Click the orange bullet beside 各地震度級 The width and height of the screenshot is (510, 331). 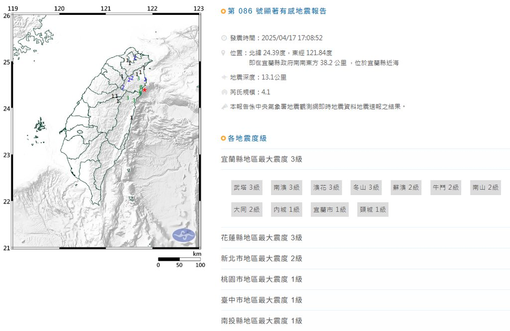(224, 138)
